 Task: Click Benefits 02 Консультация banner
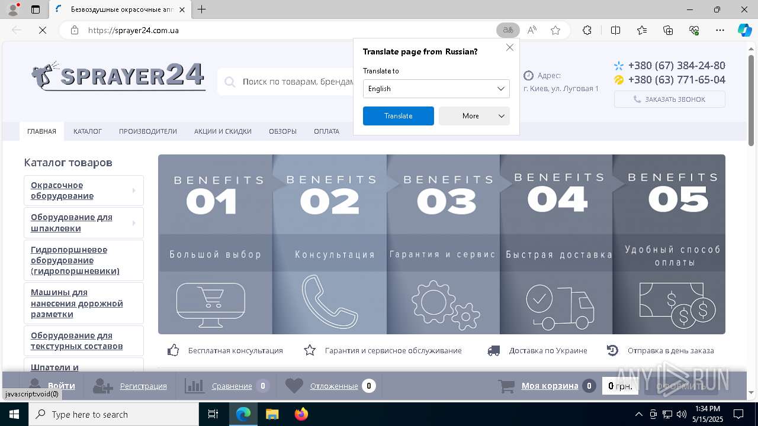point(330,244)
